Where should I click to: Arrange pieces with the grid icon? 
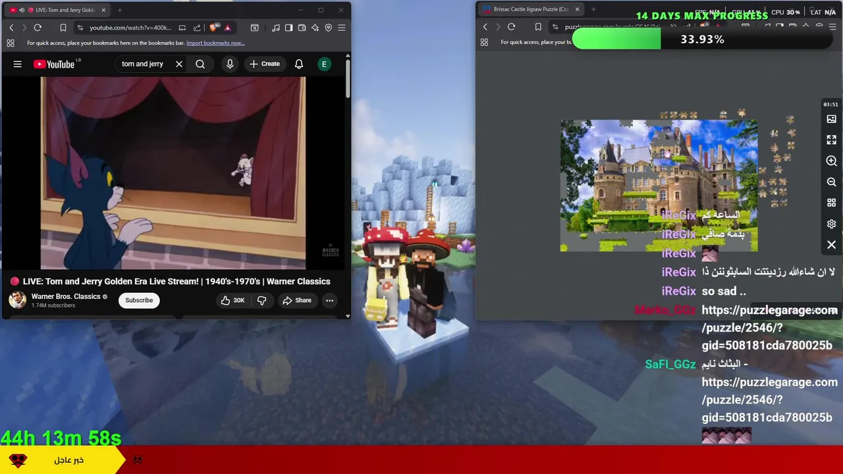coord(831,203)
